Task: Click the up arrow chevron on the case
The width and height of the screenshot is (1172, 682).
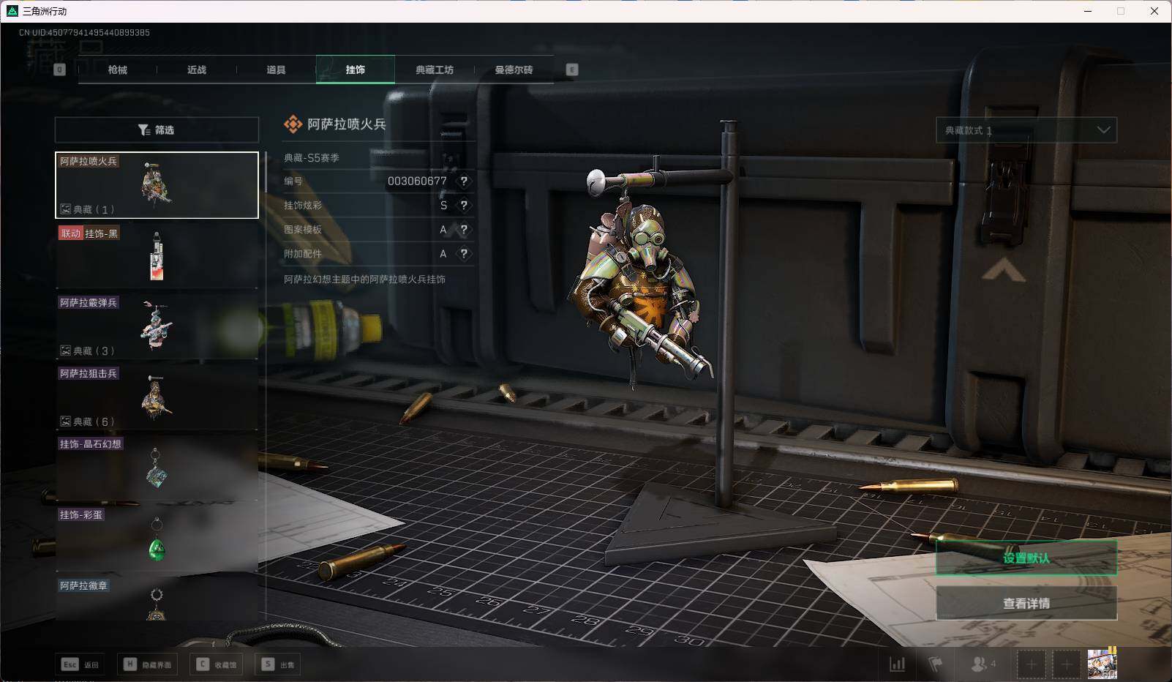Action: [1003, 272]
